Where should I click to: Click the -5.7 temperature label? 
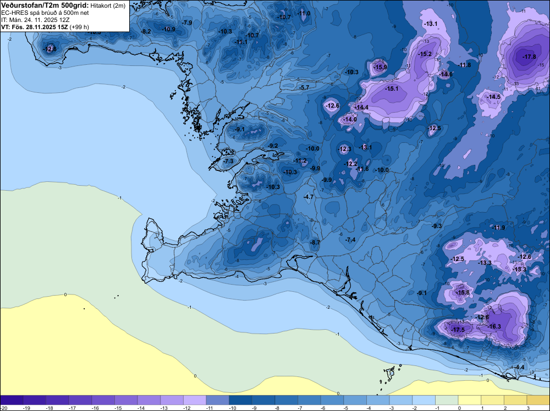point(304,87)
